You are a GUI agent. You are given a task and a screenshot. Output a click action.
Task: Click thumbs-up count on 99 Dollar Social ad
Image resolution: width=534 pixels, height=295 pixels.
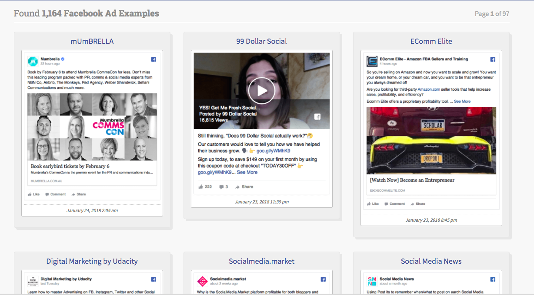[x=205, y=187]
